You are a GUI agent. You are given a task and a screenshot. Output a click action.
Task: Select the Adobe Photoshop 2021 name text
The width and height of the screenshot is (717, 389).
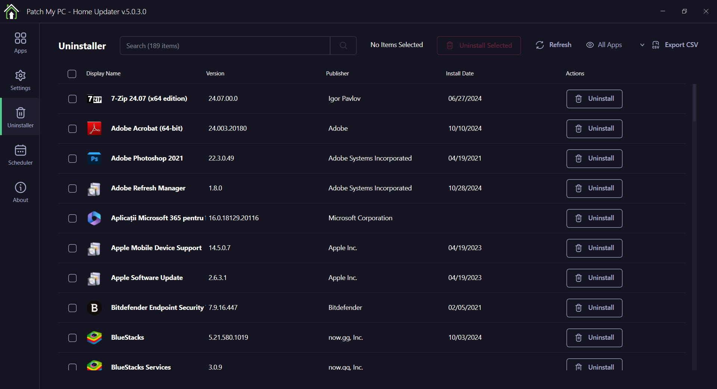[x=147, y=158]
